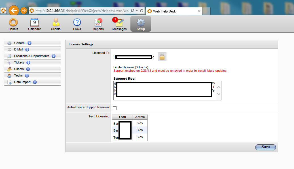Save the license settings

pyautogui.click(x=265, y=147)
